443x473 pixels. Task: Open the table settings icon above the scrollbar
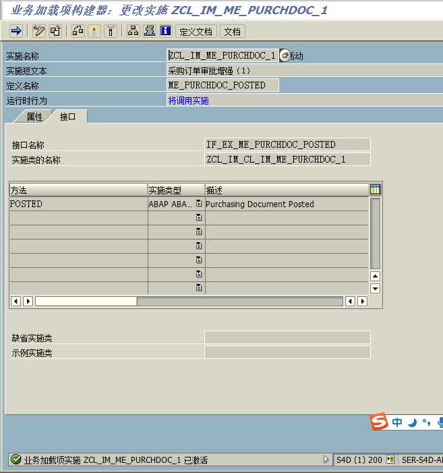pos(375,190)
